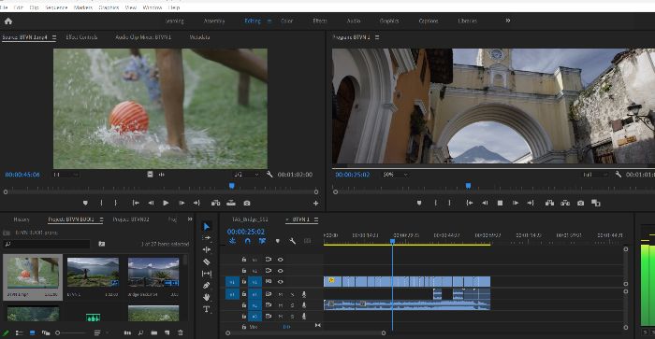
Task: Open Program monitor settings wrench
Action: [x=618, y=175]
